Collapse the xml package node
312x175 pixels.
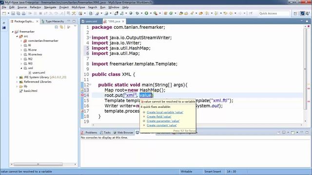point(21,68)
